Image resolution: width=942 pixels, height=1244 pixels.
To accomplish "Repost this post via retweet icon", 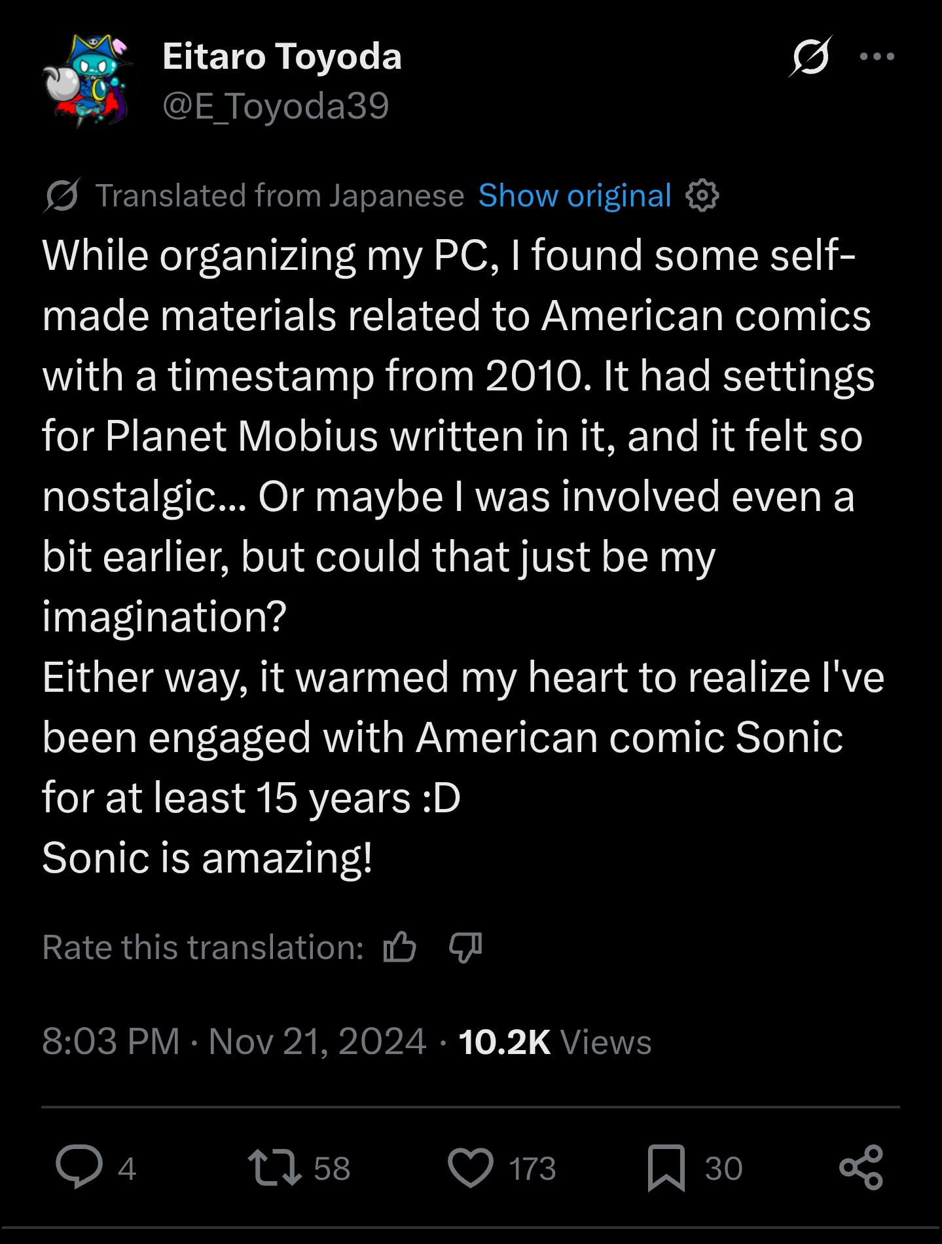I will pos(274,1167).
